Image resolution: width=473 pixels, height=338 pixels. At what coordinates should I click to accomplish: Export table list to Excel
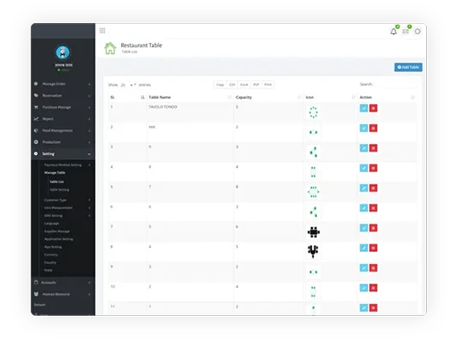tap(244, 84)
